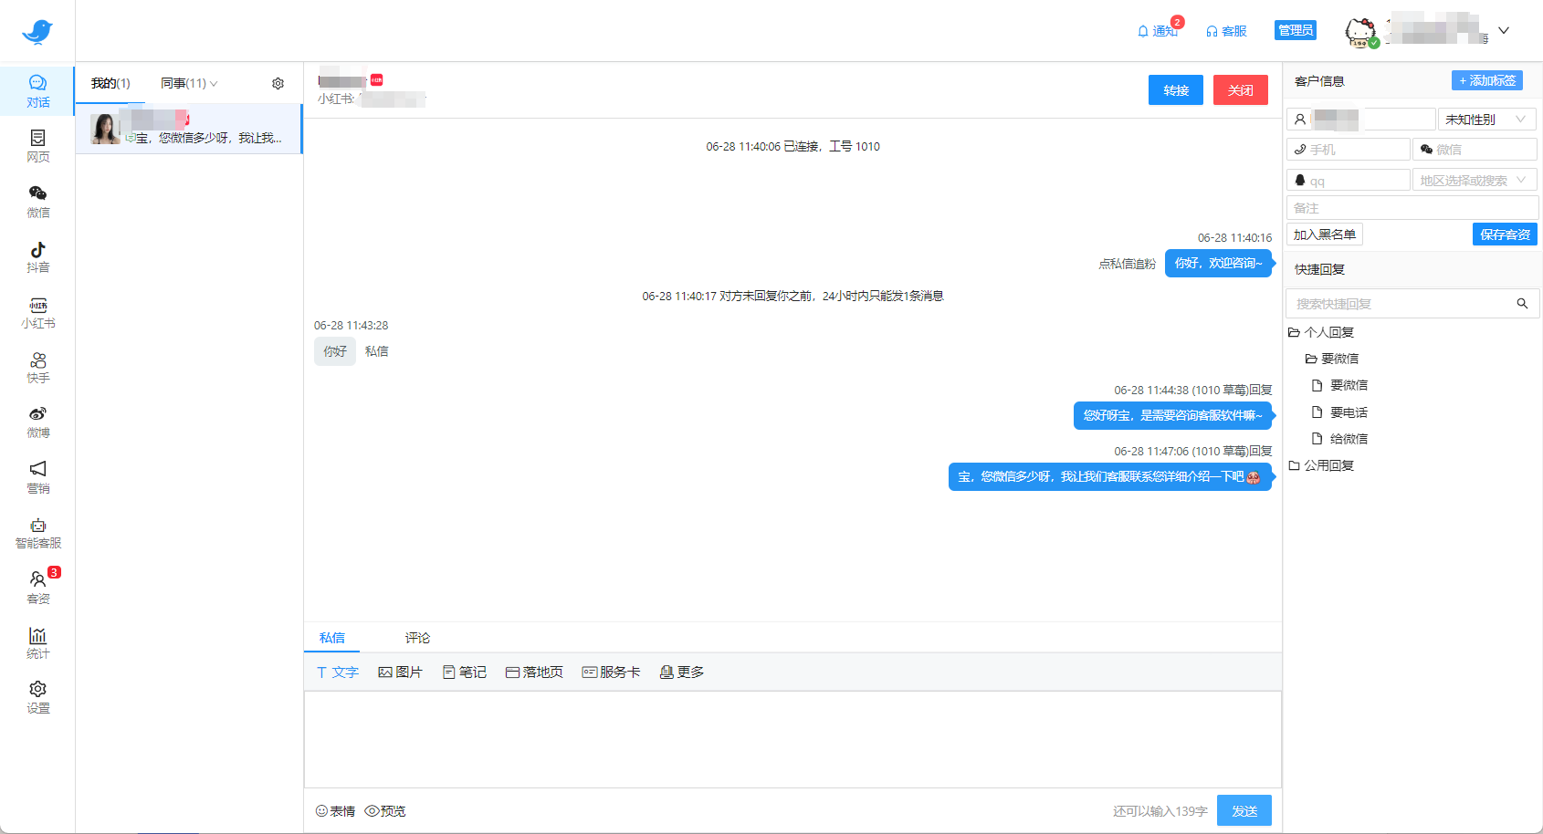Open the 笔记 note composer
The image size is (1543, 834).
pyautogui.click(x=465, y=672)
